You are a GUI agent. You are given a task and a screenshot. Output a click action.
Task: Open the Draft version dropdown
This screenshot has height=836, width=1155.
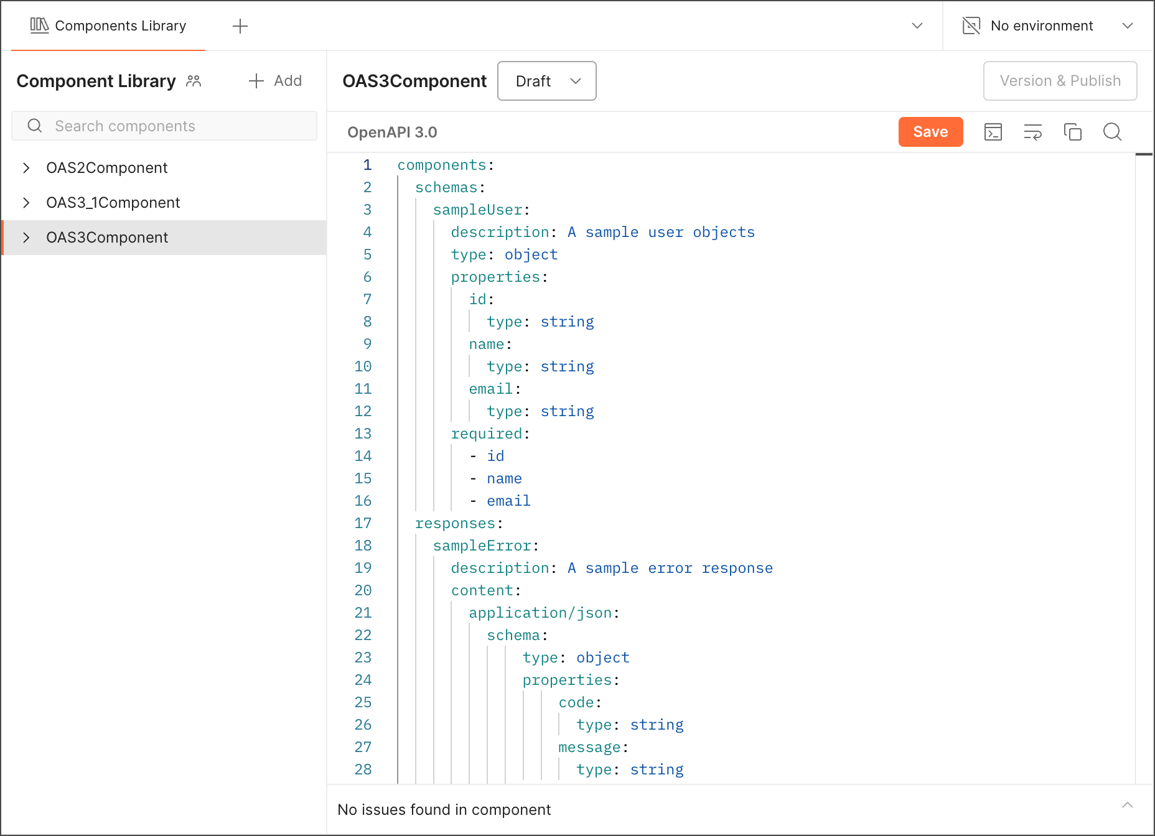(546, 81)
